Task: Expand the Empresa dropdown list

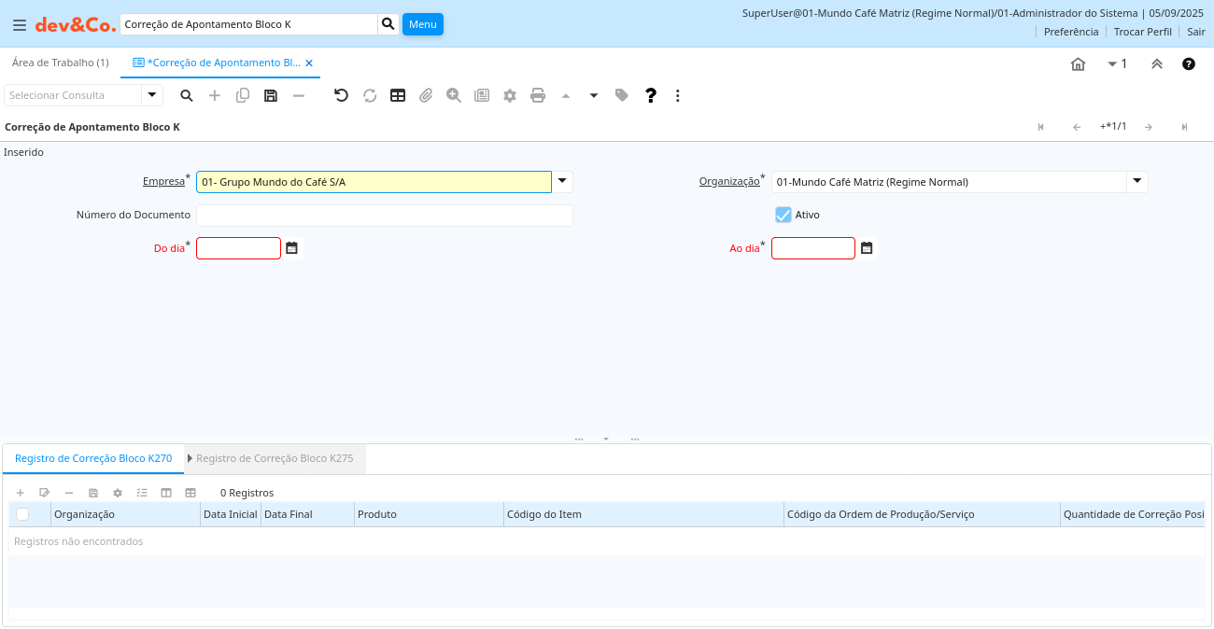Action: [x=562, y=182]
